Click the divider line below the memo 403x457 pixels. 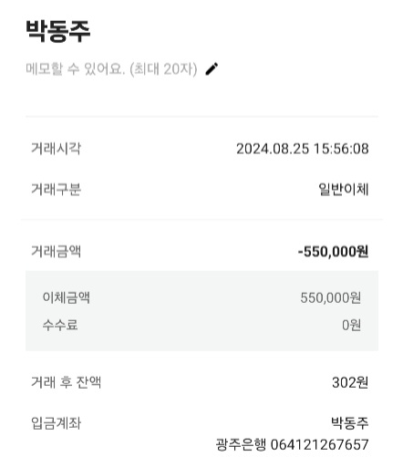[x=201, y=116]
